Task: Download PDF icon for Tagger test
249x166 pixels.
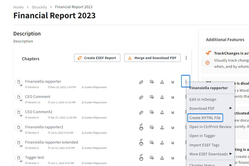Action: point(162,158)
